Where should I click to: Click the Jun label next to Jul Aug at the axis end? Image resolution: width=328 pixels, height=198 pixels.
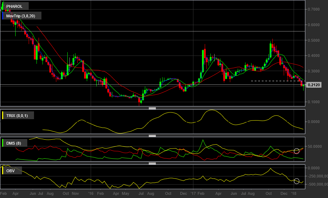point(233,193)
